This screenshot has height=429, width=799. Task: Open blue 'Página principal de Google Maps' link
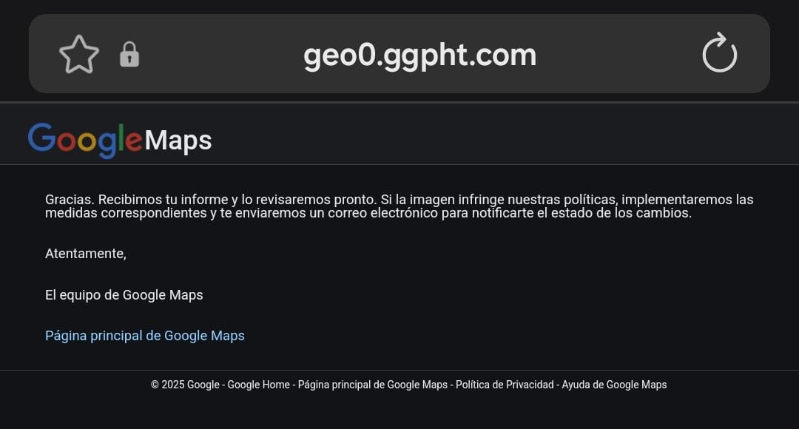145,336
